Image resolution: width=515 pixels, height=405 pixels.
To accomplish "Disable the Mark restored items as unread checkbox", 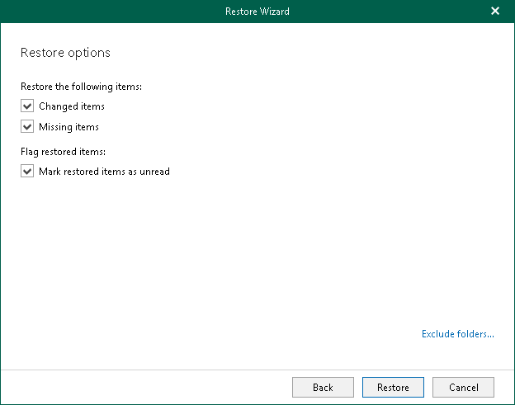I will (27, 172).
